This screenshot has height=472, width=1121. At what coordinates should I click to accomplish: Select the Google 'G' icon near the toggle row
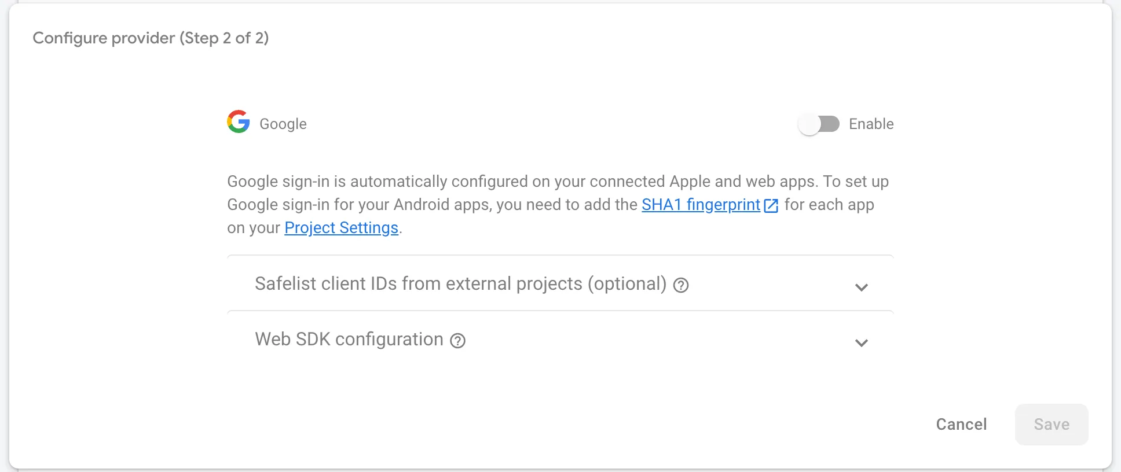point(237,123)
